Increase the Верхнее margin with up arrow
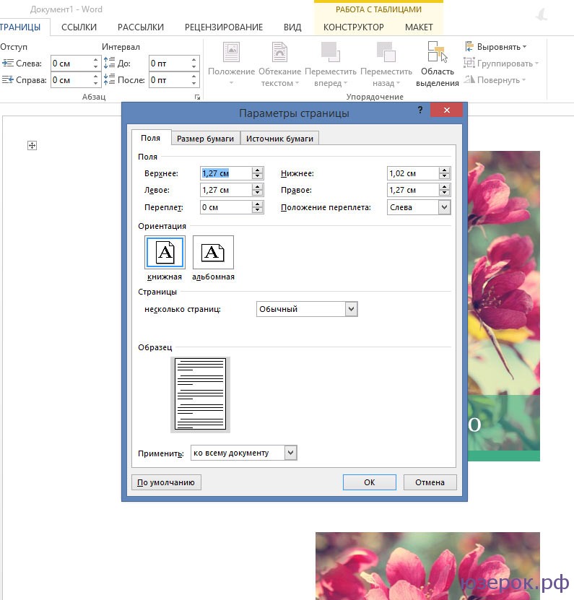This screenshot has width=574, height=600. [x=258, y=170]
